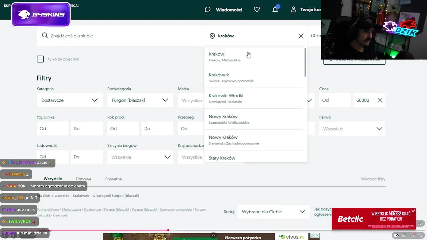Click the heart favorites icon
This screenshot has width=427, height=240.
(257, 10)
